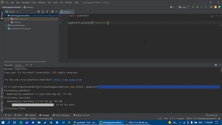
Task: Open terminal panel settings gear
Action: pyautogui.click(x=216, y=65)
